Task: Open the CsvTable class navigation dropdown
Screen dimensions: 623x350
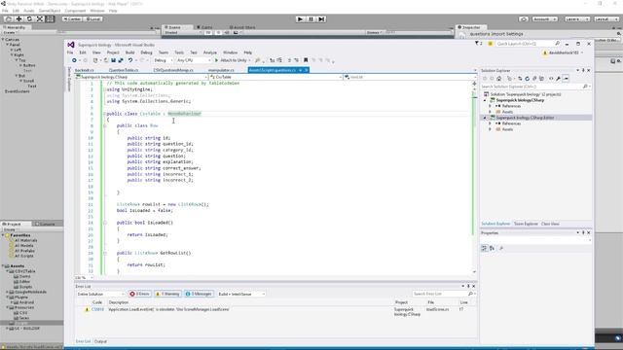Action: tap(275, 77)
